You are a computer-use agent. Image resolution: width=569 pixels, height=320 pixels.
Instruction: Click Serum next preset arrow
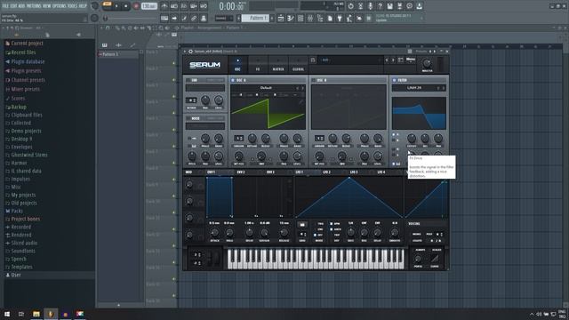(x=393, y=60)
